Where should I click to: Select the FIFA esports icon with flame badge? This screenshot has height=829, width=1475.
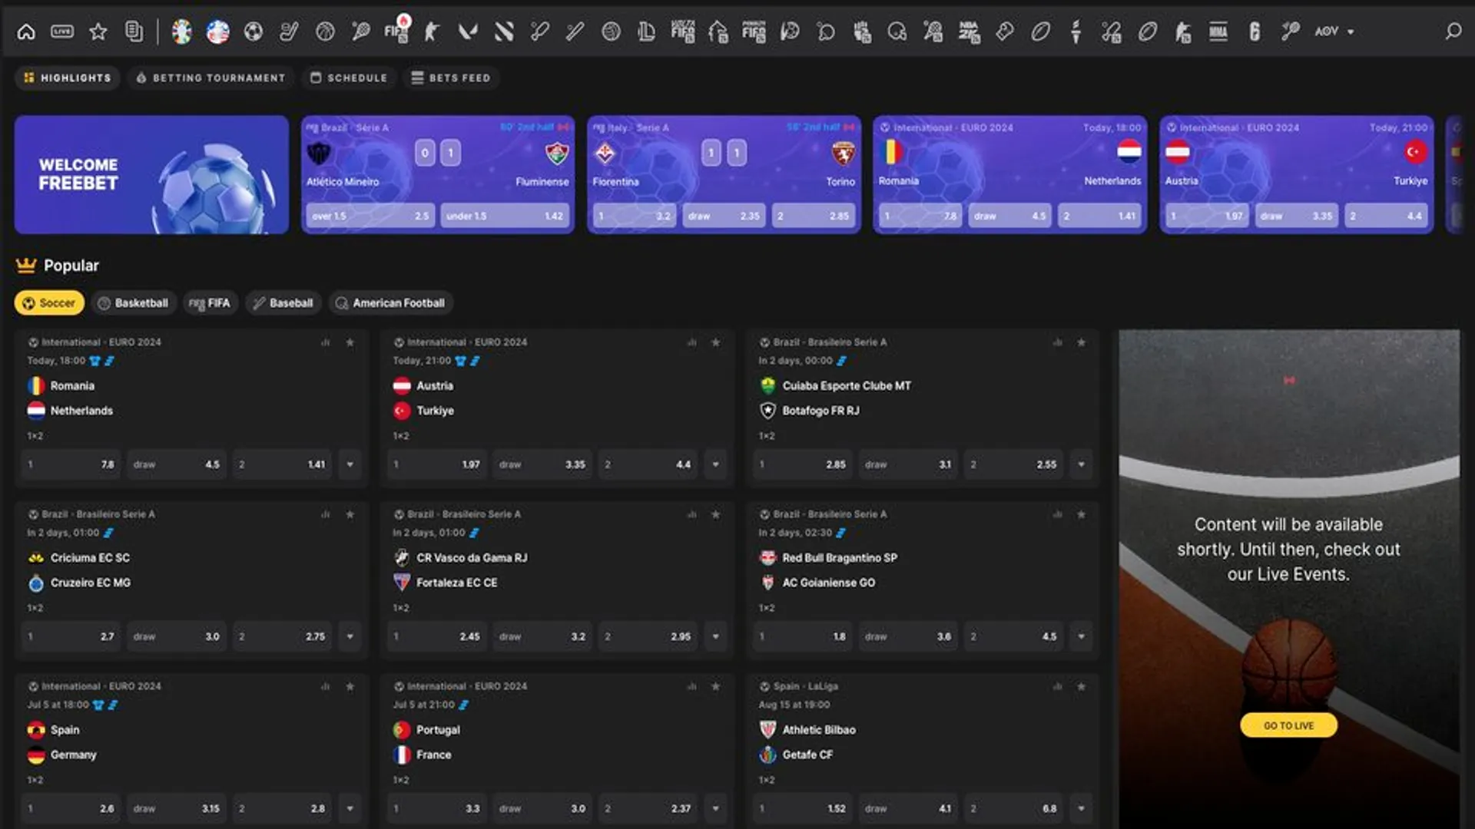tap(396, 30)
